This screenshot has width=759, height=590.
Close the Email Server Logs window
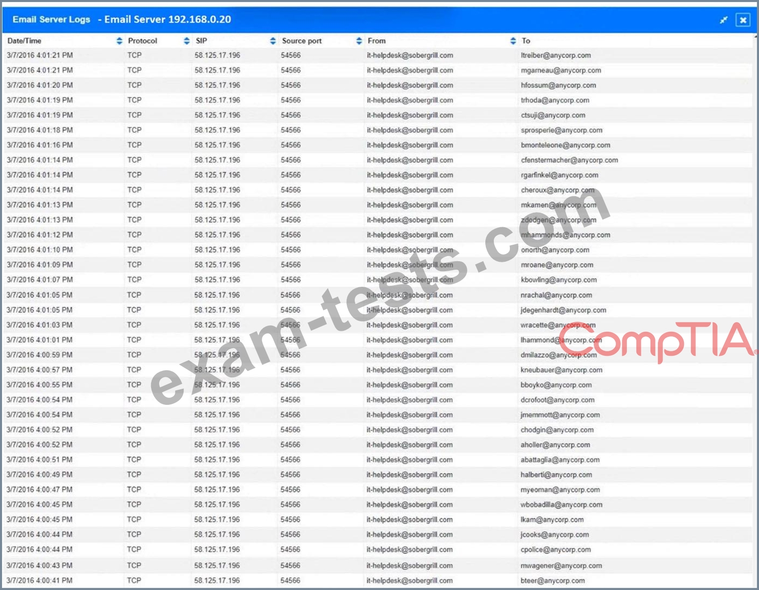tap(743, 20)
